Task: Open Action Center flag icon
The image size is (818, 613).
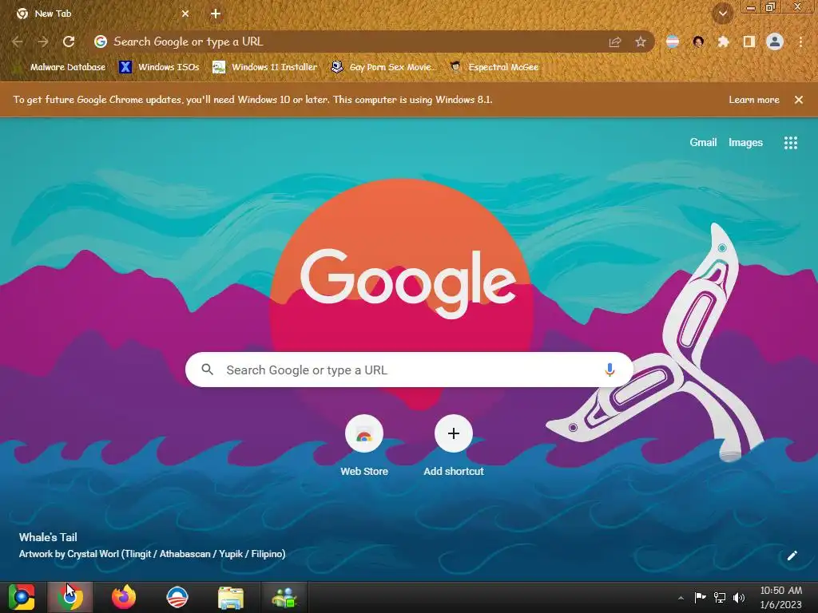Action: (700, 597)
